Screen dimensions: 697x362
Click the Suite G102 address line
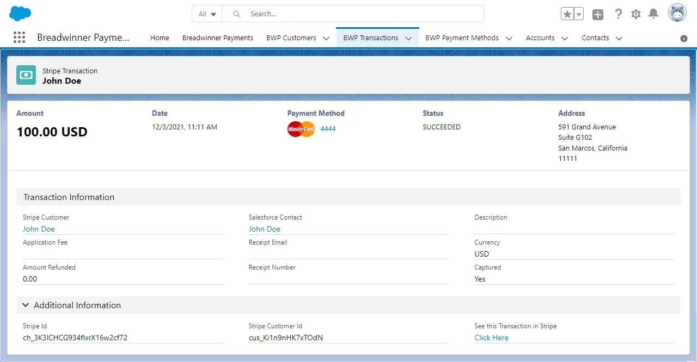pyautogui.click(x=575, y=138)
